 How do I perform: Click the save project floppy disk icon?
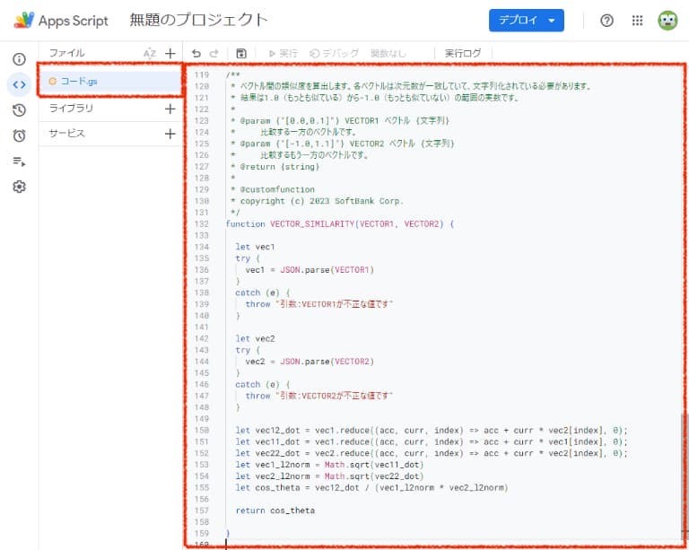coord(241,54)
